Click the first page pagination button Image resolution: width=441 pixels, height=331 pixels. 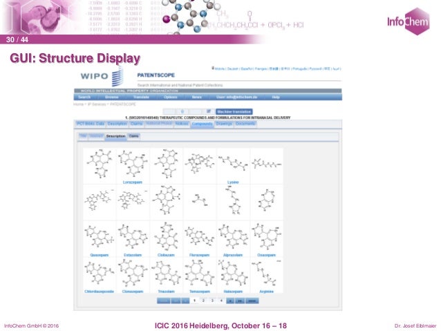click(x=163, y=301)
